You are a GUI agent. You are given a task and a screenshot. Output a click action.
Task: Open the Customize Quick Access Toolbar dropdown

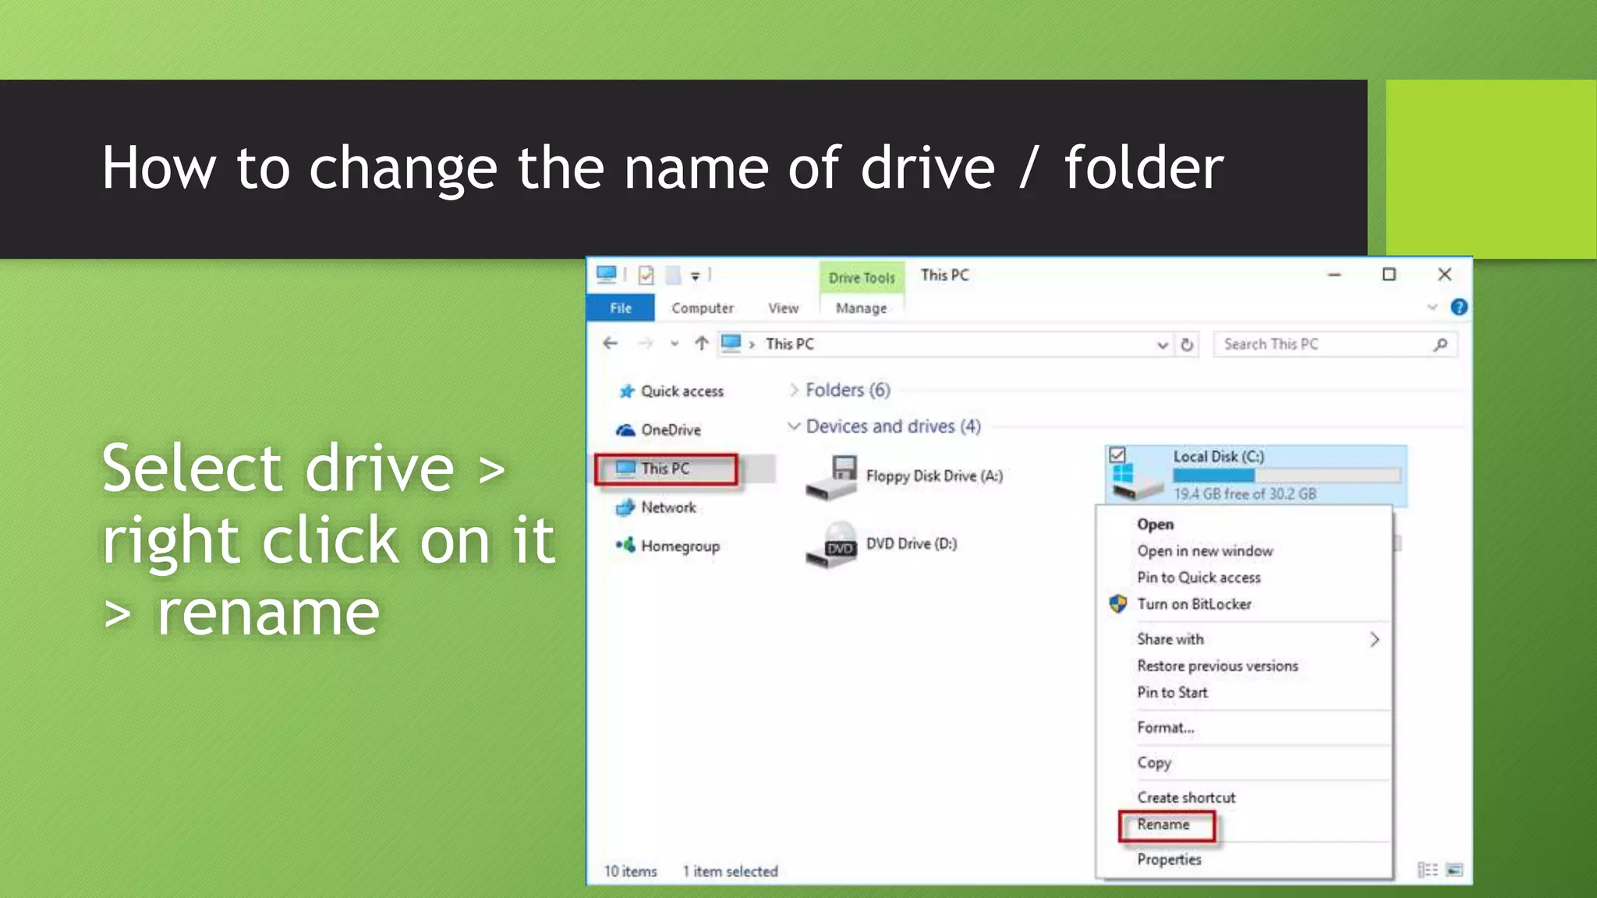tap(695, 276)
